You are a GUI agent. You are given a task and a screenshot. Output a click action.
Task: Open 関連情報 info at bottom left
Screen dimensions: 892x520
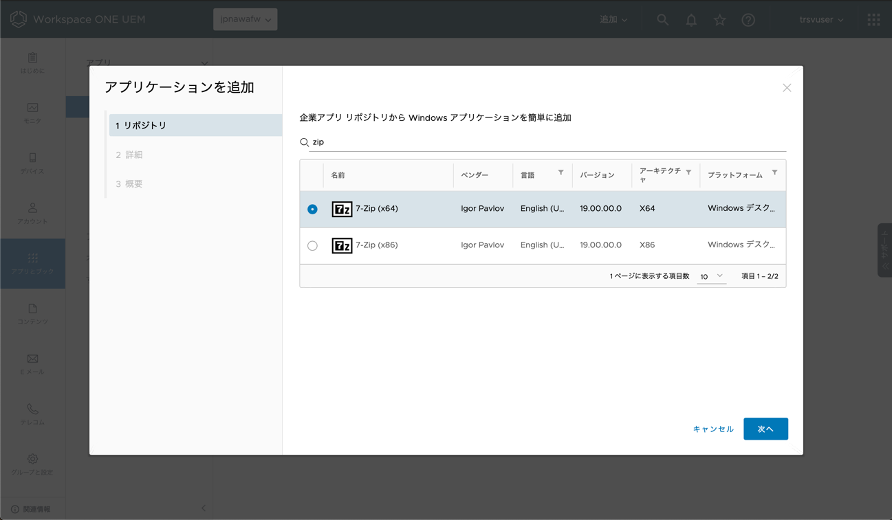click(x=30, y=509)
